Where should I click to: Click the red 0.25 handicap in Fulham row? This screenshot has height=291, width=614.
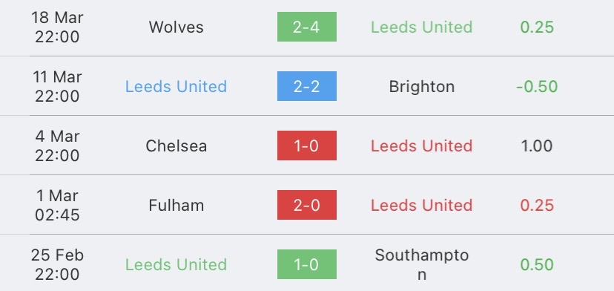tap(537, 205)
